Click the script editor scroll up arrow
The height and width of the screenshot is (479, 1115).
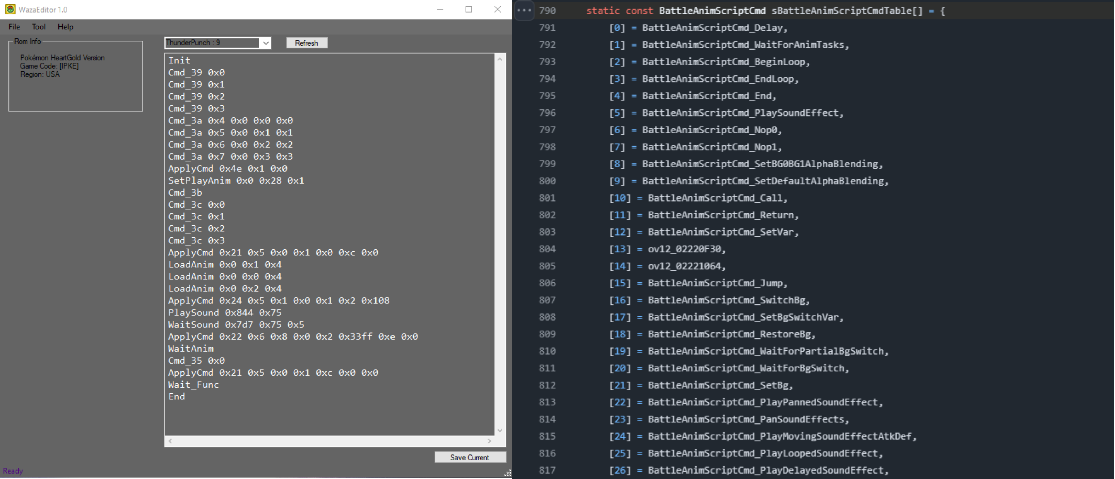[x=500, y=59]
